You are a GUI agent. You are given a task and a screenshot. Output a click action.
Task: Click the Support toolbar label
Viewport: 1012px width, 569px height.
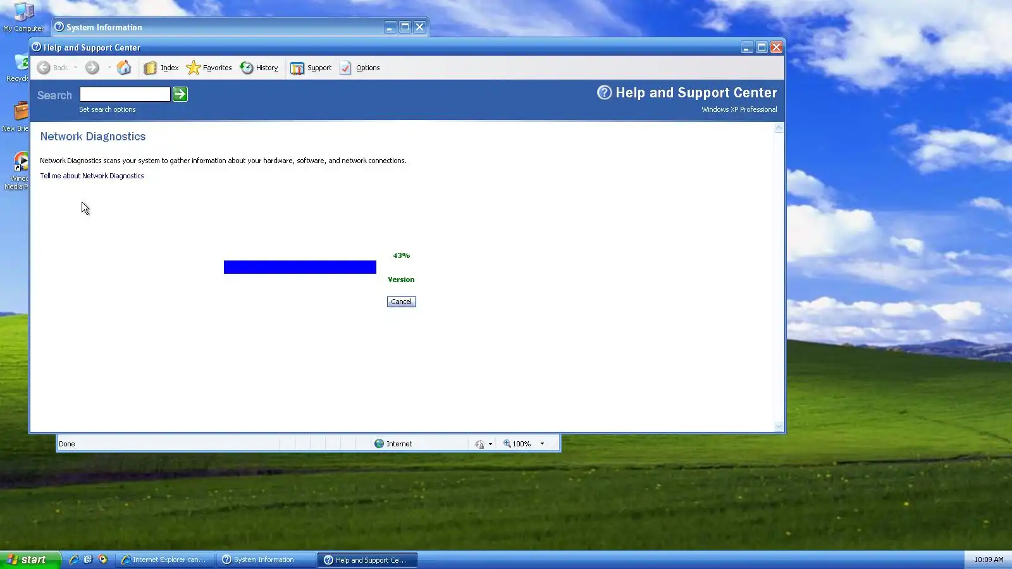(319, 68)
